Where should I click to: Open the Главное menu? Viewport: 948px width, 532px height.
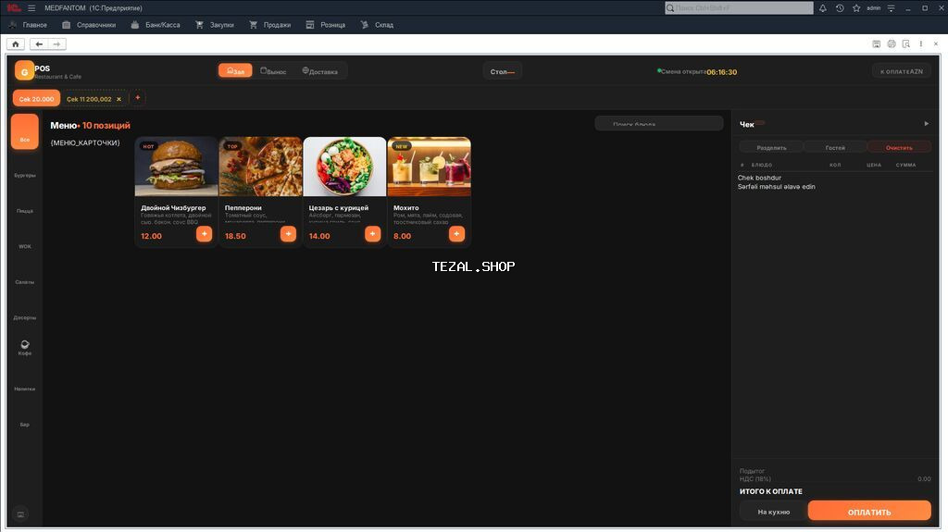coord(27,25)
